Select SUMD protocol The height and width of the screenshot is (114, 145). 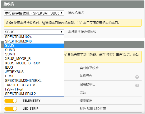[x=34, y=50]
